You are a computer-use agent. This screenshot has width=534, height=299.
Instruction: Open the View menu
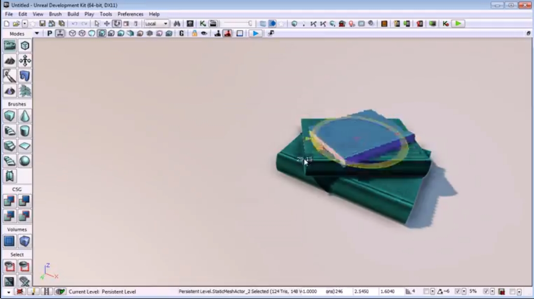[38, 14]
